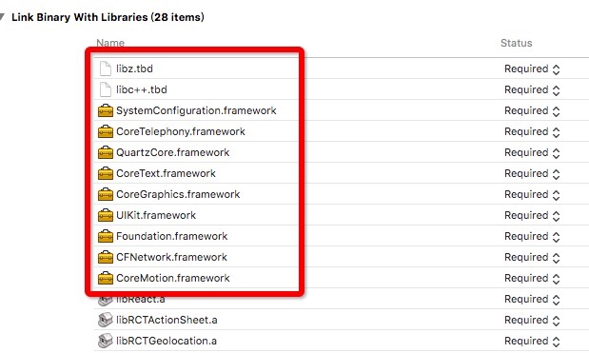The height and width of the screenshot is (353, 589).
Task: Click the UIKit.framework toolbox icon
Action: [x=106, y=215]
